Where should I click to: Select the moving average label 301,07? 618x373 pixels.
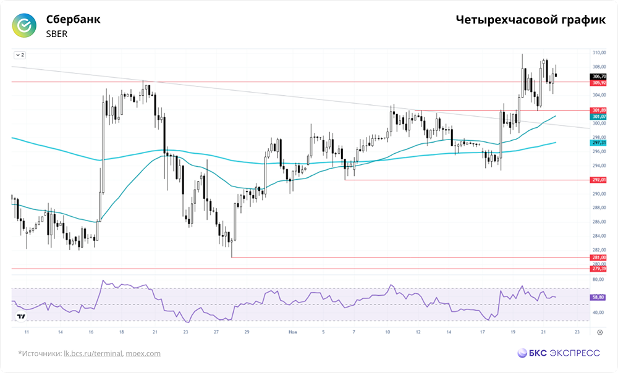pyautogui.click(x=598, y=117)
